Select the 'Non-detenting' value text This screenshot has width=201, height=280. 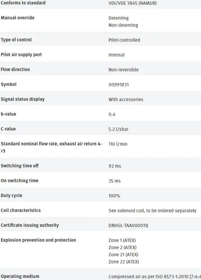click(123, 25)
